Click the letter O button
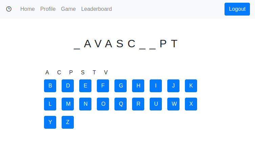255x150 pixels. click(103, 104)
